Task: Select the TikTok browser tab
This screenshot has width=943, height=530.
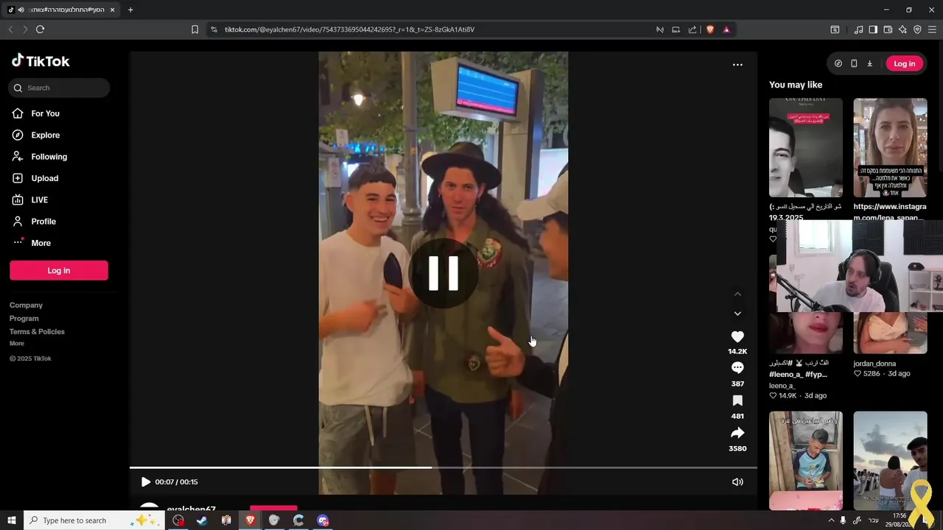Action: tap(60, 10)
